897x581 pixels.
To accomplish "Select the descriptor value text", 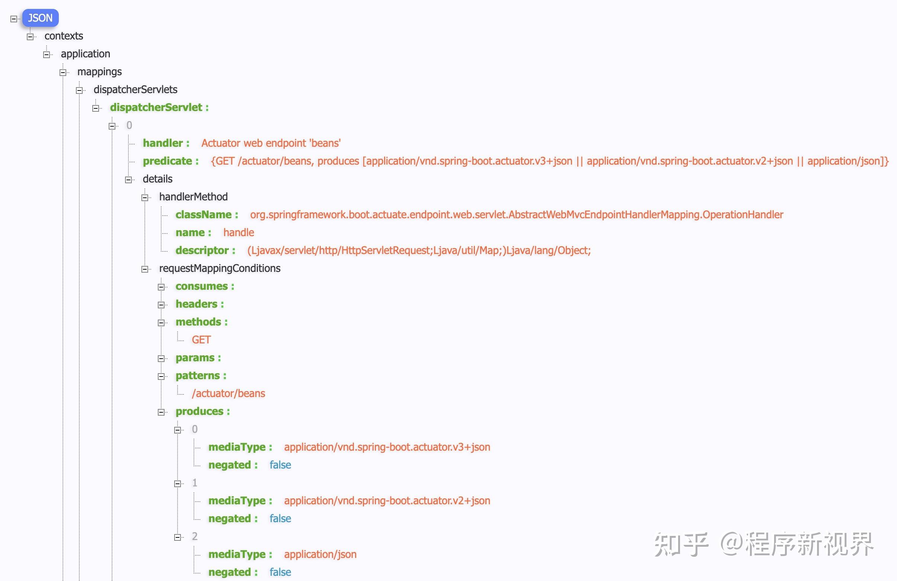I will (x=419, y=250).
